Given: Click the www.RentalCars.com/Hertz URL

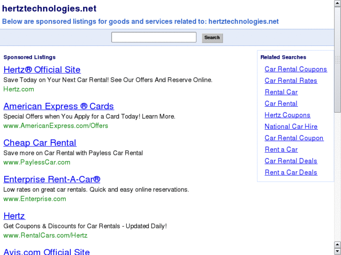Looking at the screenshot, I should click(45, 235).
